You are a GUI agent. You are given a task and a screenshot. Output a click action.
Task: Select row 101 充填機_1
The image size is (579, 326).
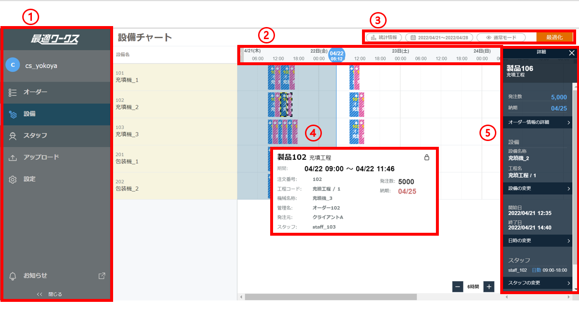tap(175, 77)
